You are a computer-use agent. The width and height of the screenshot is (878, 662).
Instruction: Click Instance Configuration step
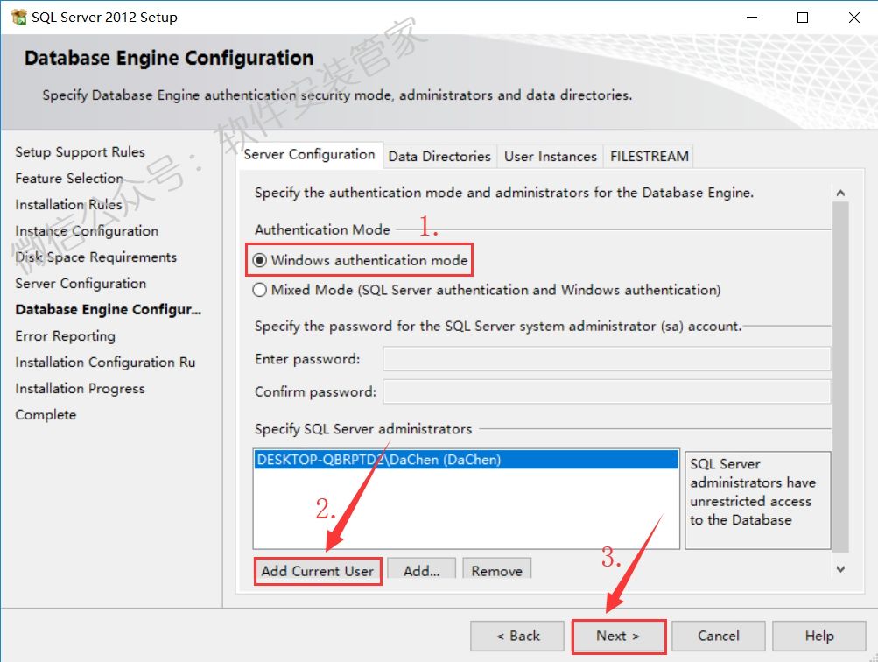[x=87, y=231]
